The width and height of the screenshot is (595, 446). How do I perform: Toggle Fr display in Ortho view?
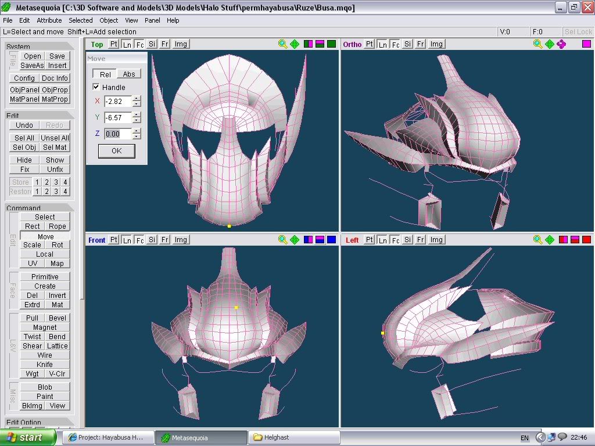point(421,44)
